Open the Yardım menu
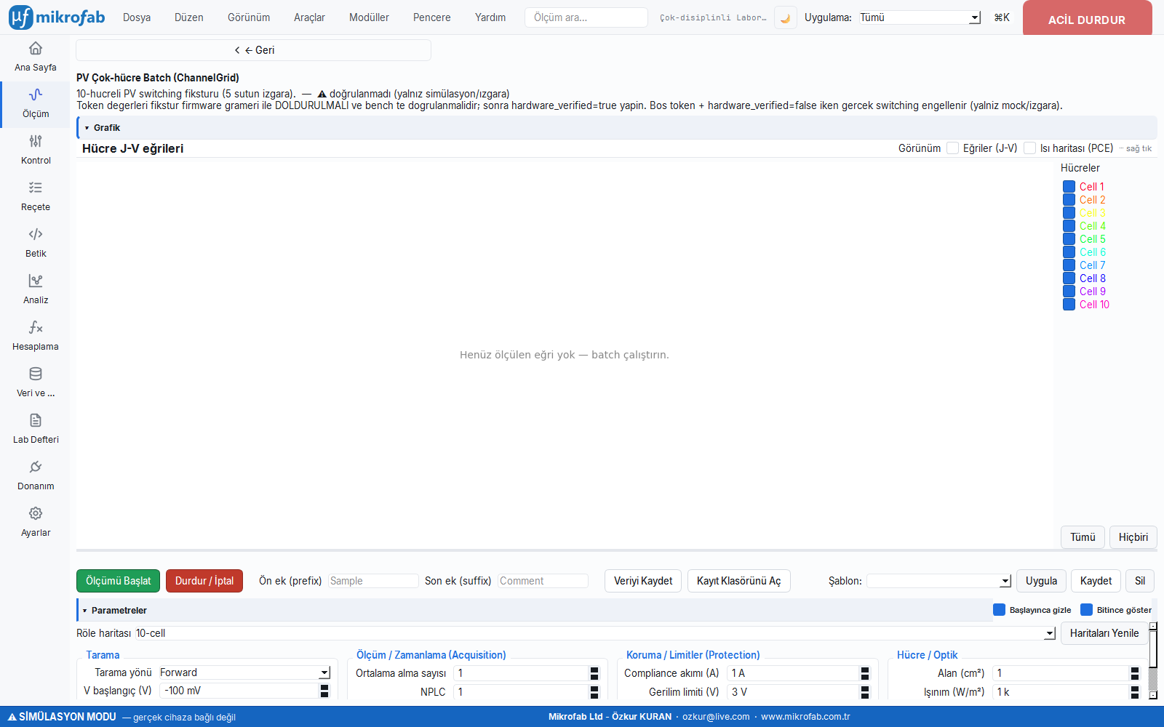Screen dimensions: 1164x727 point(490,17)
